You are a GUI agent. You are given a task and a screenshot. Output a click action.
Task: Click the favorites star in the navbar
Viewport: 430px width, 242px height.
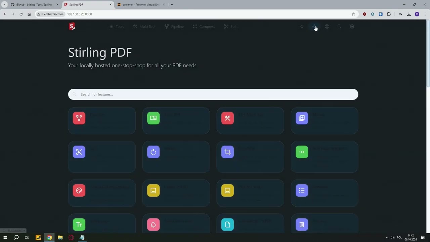click(302, 27)
